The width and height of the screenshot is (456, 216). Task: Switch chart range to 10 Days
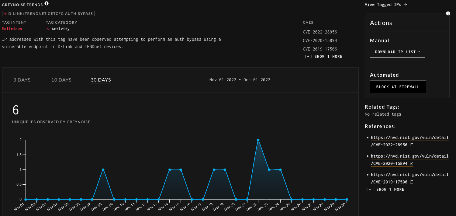pos(61,80)
